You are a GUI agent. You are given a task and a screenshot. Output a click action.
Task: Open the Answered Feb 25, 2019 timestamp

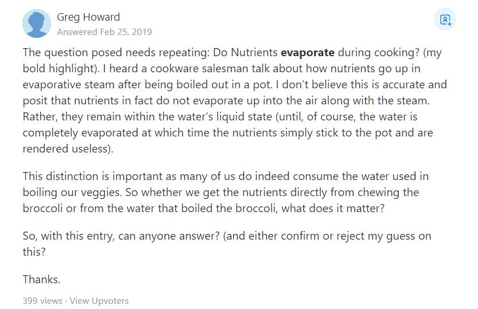104,32
